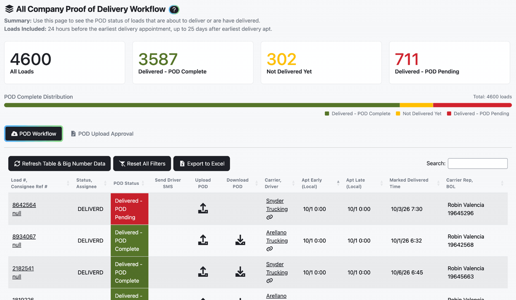Click link icon under Snyder Trucking, load 8642564
The height and width of the screenshot is (300, 516).
[270, 217]
